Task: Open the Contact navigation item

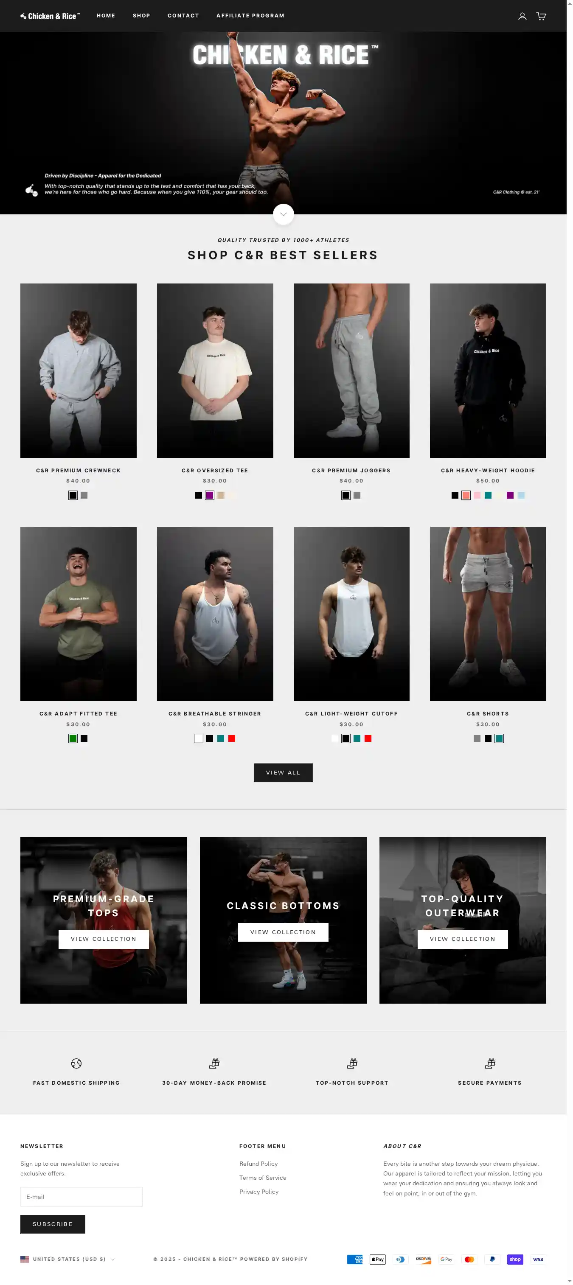Action: [x=183, y=16]
